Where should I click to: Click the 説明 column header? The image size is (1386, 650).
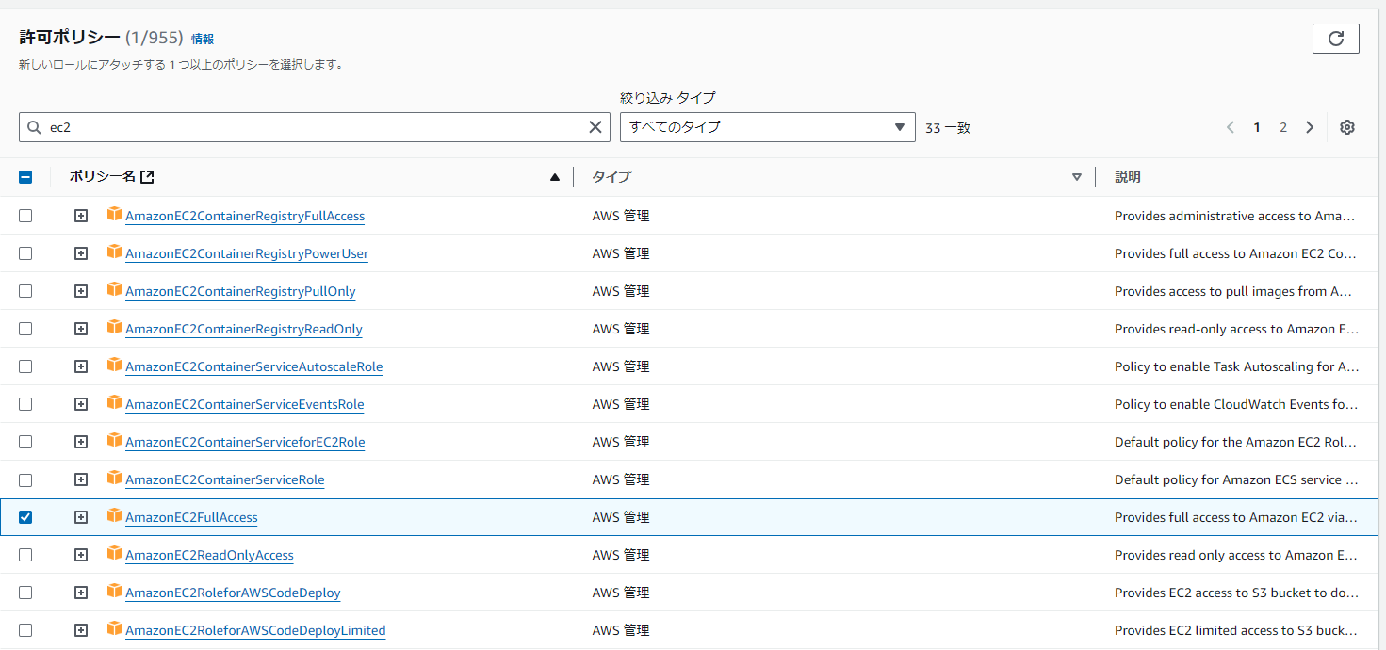point(1128,177)
